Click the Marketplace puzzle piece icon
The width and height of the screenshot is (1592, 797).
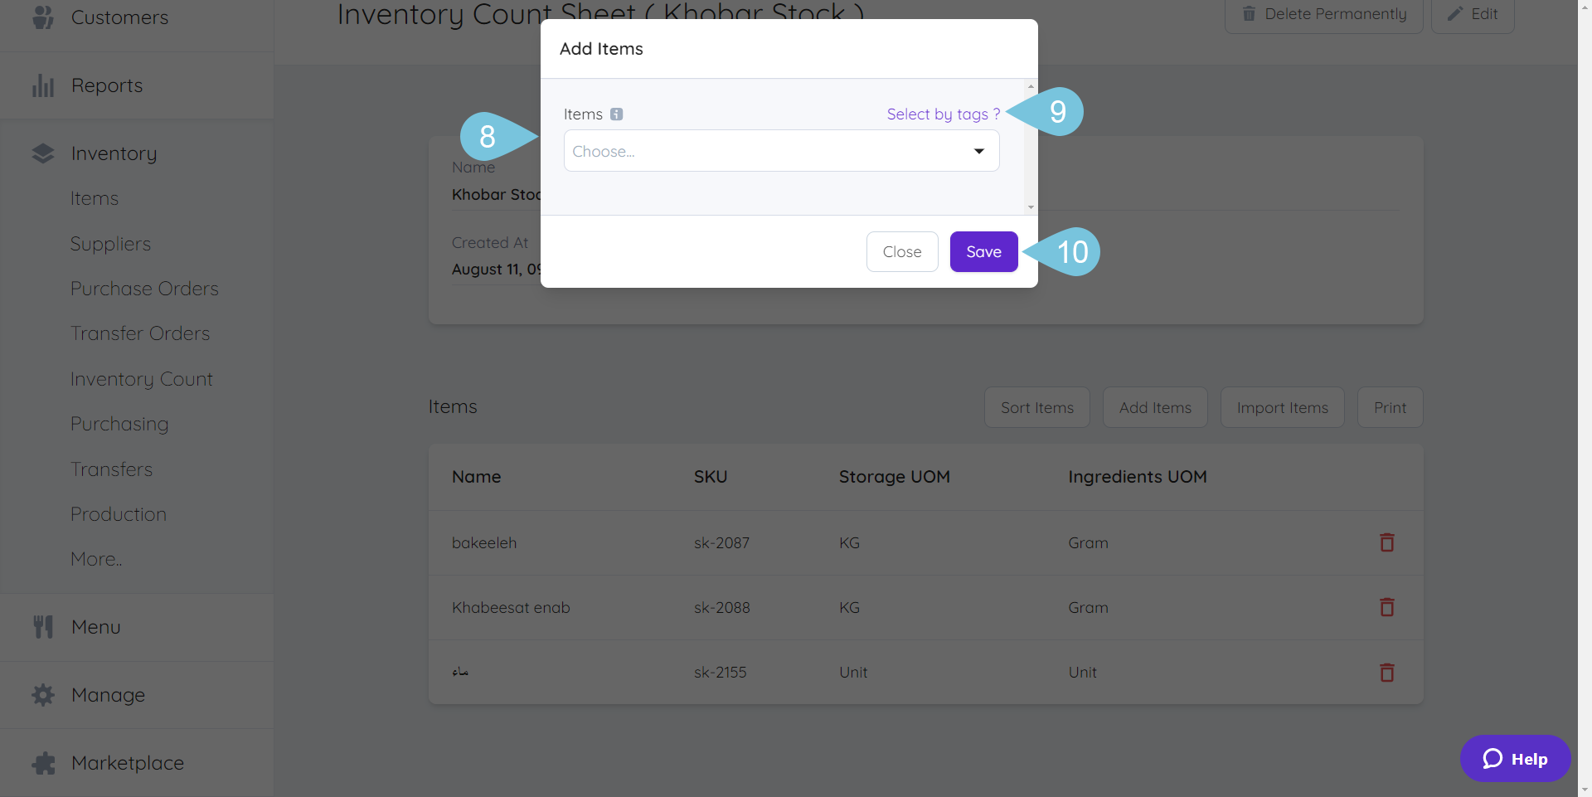[43, 763]
